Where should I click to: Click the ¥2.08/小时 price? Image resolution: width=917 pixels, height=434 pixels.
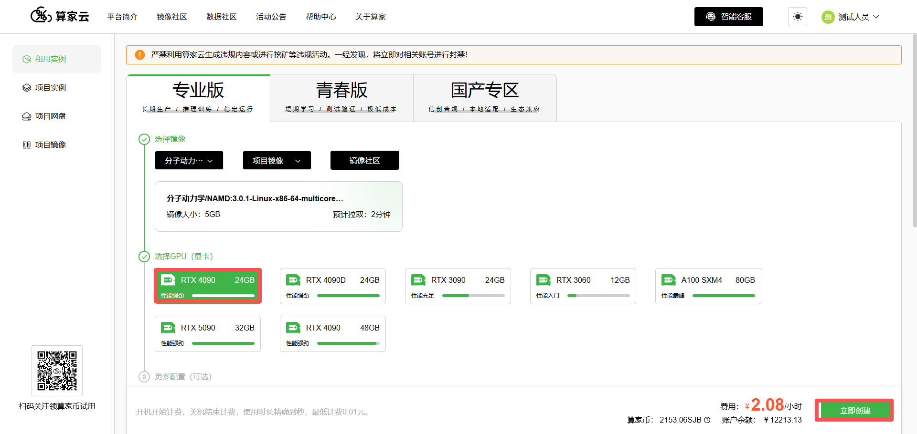pyautogui.click(x=773, y=405)
